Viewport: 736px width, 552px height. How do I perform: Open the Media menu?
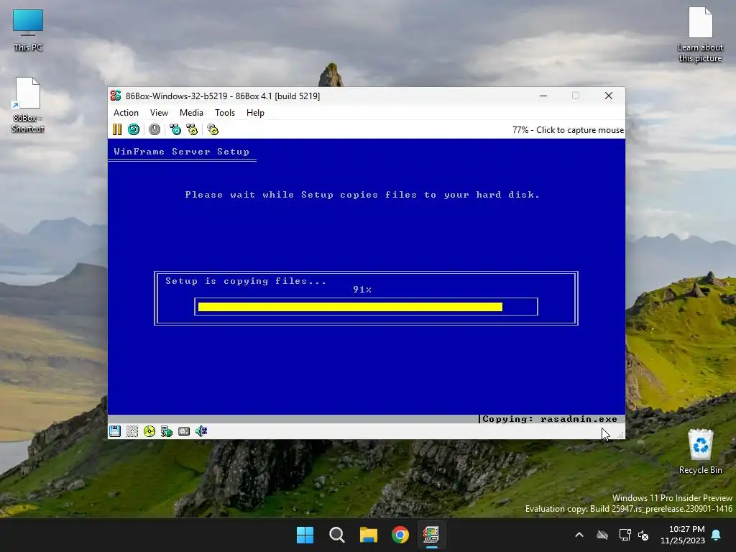(x=191, y=113)
